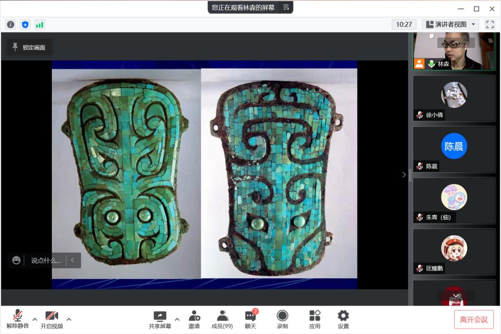Open the Members (99) list
The height and width of the screenshot is (334, 501).
[222, 319]
